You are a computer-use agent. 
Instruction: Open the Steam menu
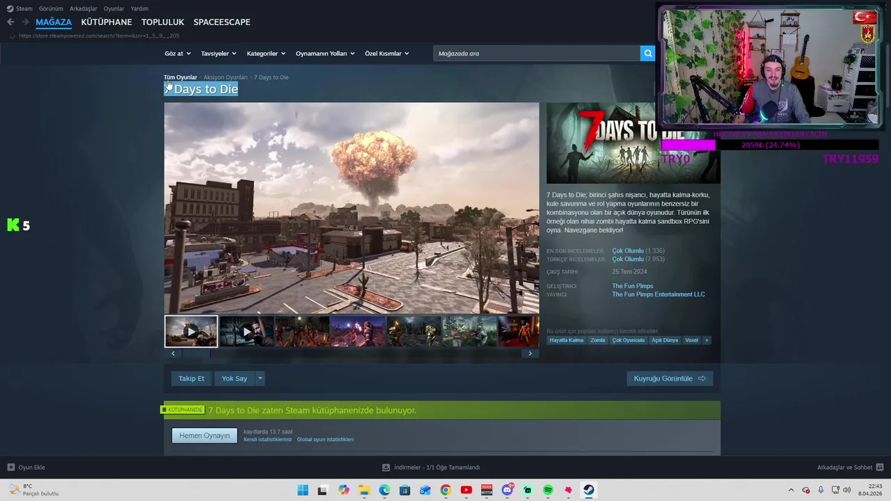pos(19,8)
